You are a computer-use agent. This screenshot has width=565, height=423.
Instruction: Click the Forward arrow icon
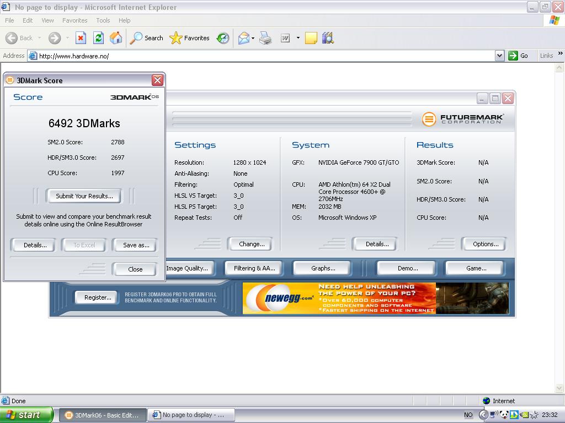click(55, 38)
